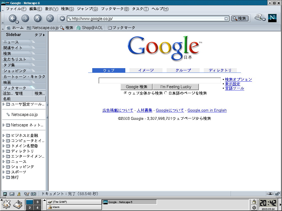Open the Back button history dropdown arrow
Screen dimensions: 282x211
(x=17, y=22)
